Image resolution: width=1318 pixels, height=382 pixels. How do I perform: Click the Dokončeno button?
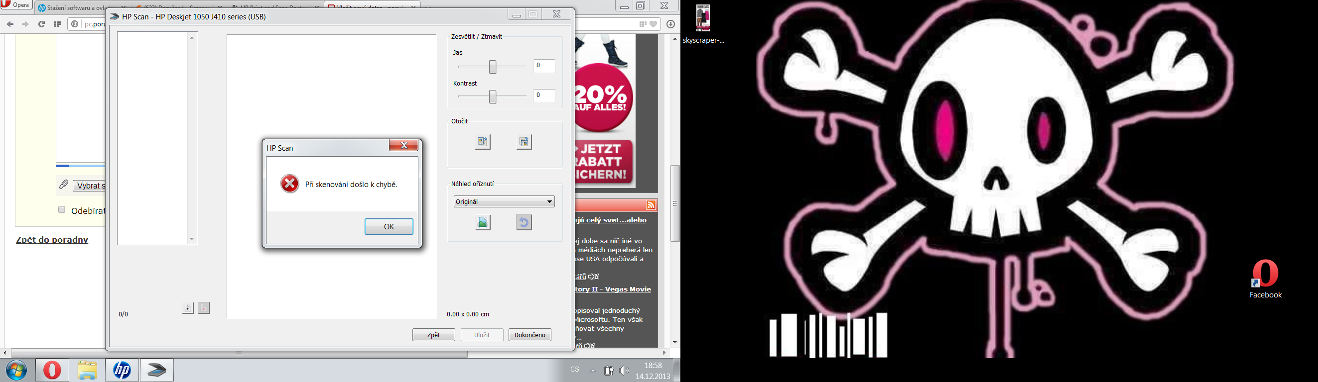[x=530, y=335]
